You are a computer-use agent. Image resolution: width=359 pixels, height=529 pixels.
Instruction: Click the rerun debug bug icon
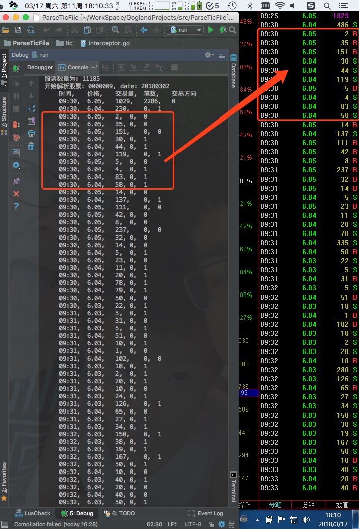16,68
